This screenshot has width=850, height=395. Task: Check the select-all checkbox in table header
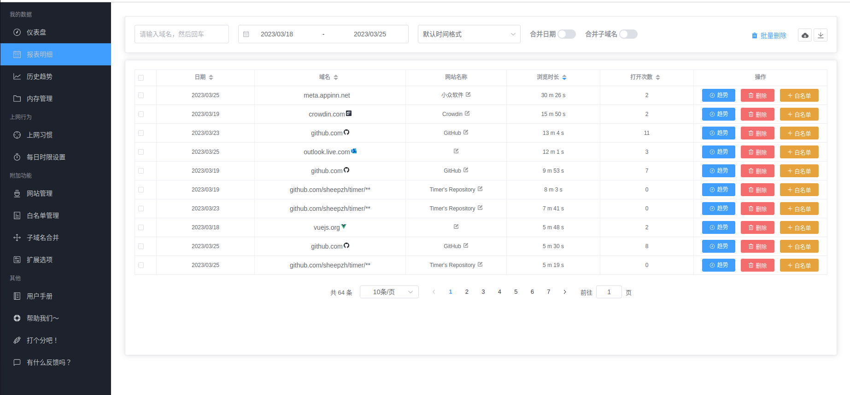click(141, 78)
